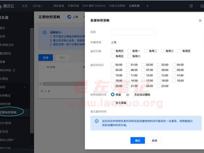Check the 每周三 backup day
The height and width of the screenshot is (153, 204).
pos(163,51)
